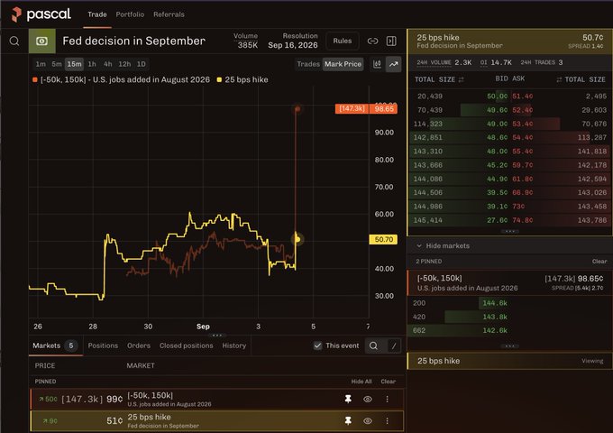Open the Rules button
The width and height of the screenshot is (613, 433).
(342, 41)
